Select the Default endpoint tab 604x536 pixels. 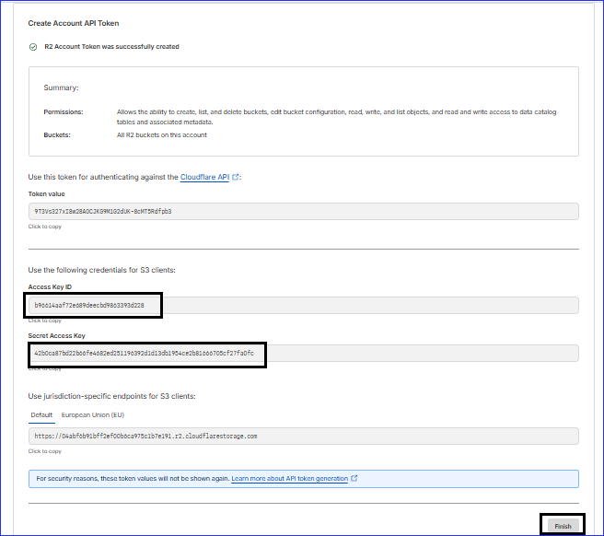tap(41, 414)
